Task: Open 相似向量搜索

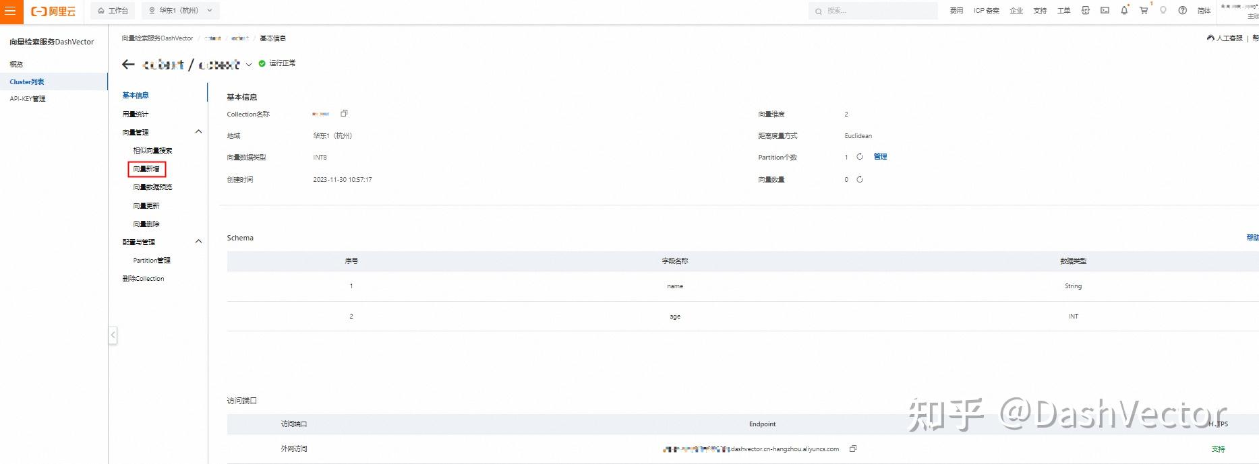Action: pyautogui.click(x=152, y=150)
